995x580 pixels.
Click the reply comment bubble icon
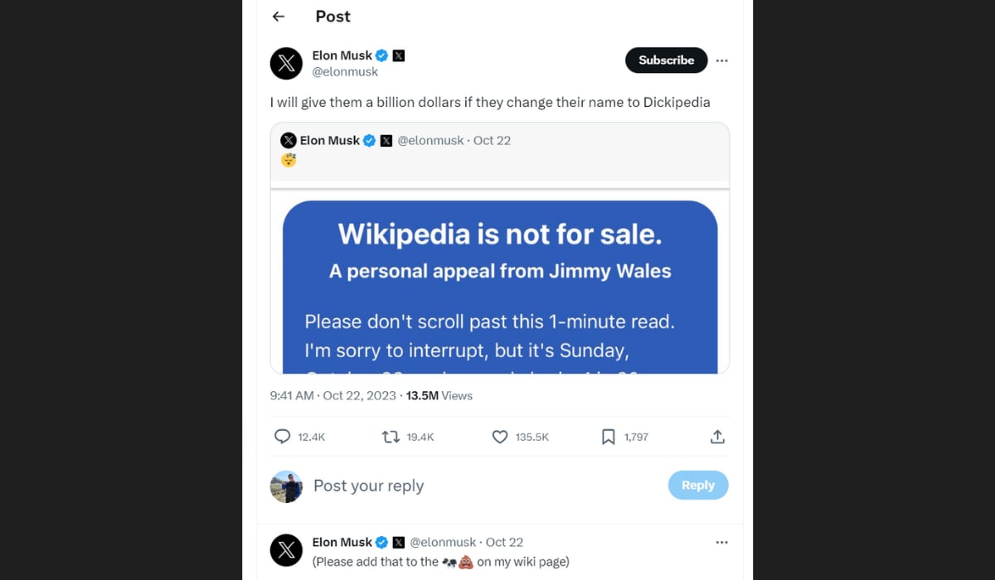[283, 437]
